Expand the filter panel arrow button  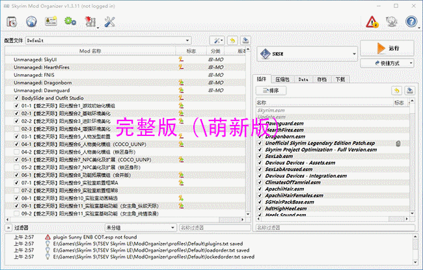coord(8,228)
